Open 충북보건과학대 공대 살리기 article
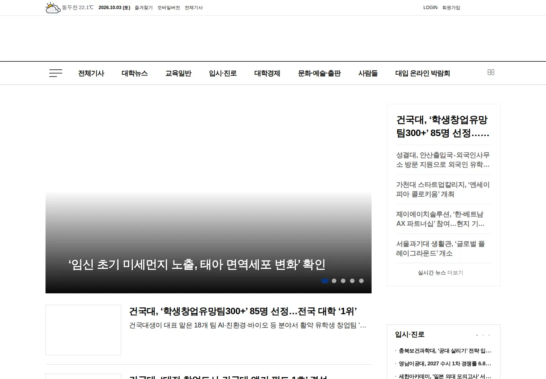 [x=445, y=351]
